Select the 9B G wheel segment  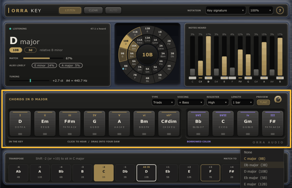coord(123,55)
